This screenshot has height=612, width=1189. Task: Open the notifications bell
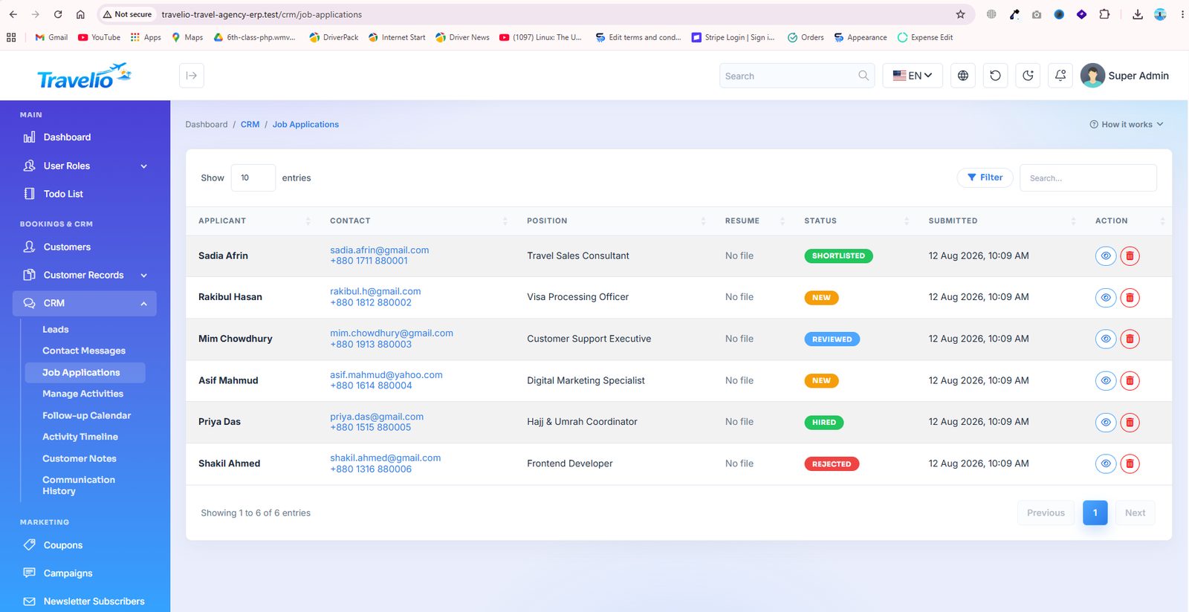(x=1060, y=76)
